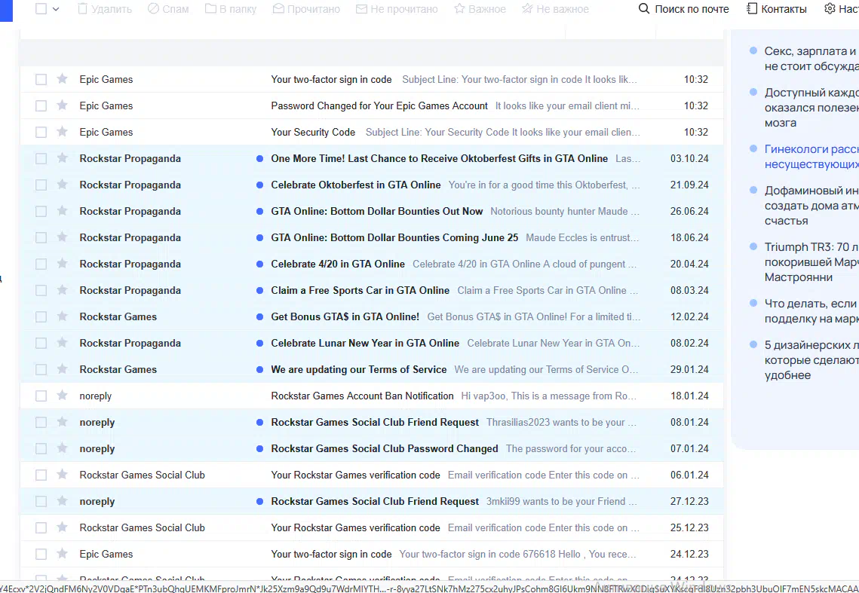Open Contacts (Контакты) address book icon

pos(752,9)
